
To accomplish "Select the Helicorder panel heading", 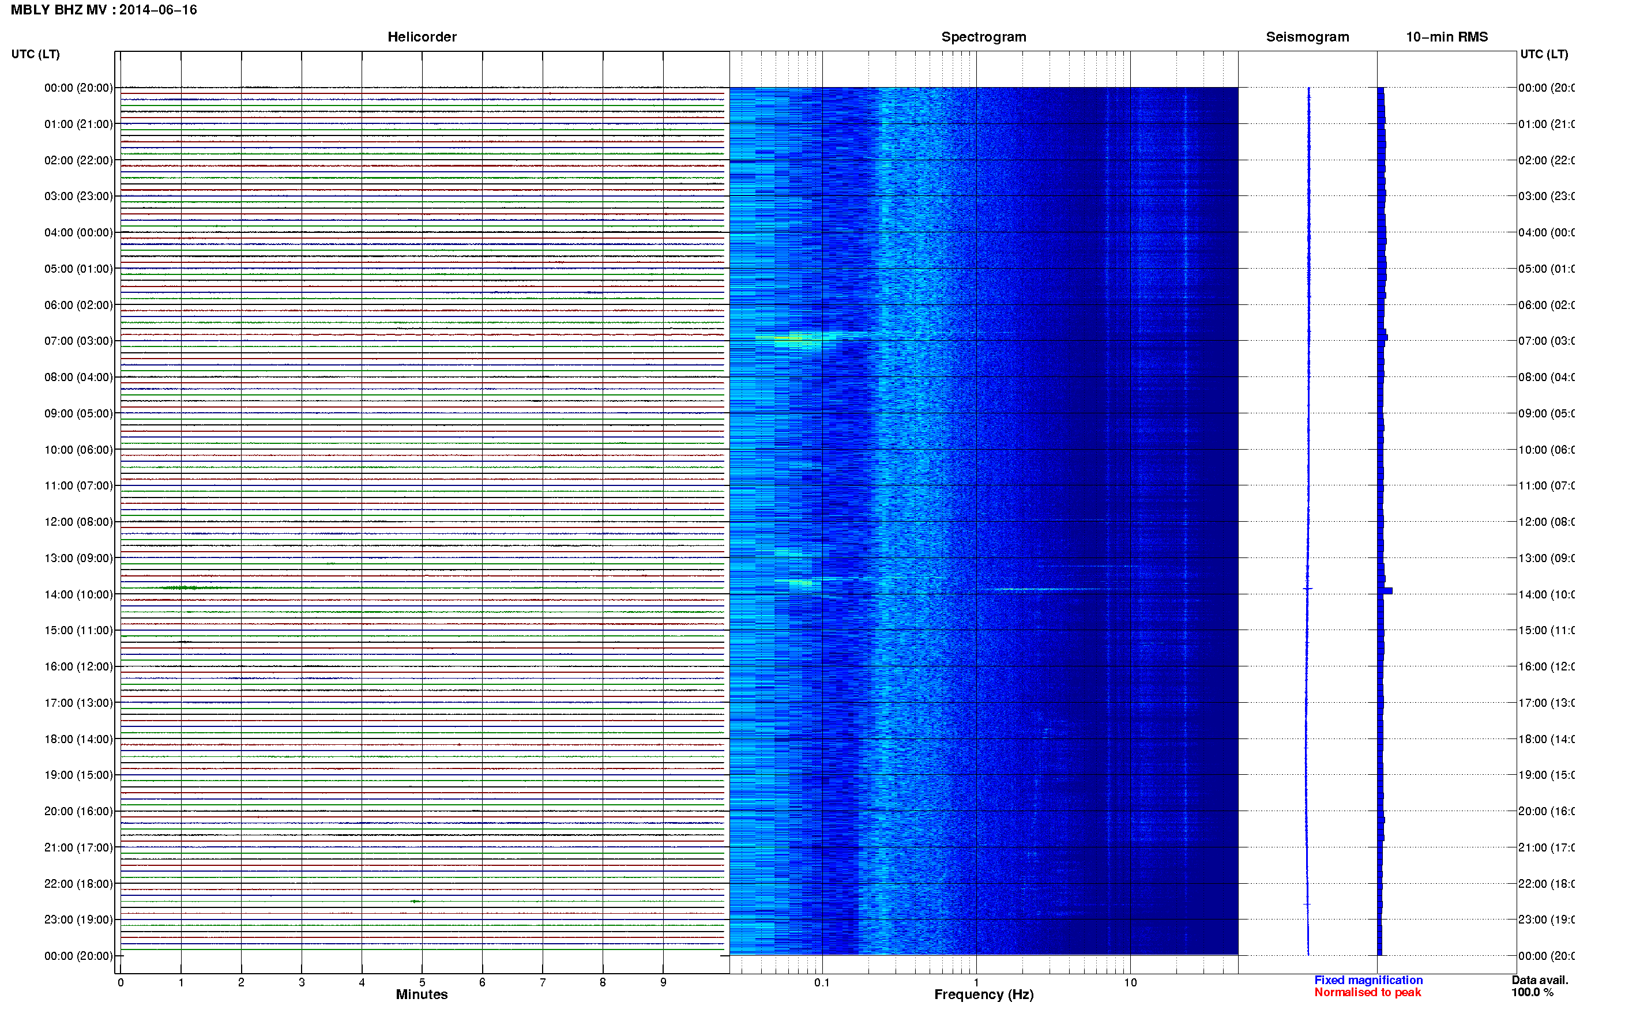I will [422, 37].
